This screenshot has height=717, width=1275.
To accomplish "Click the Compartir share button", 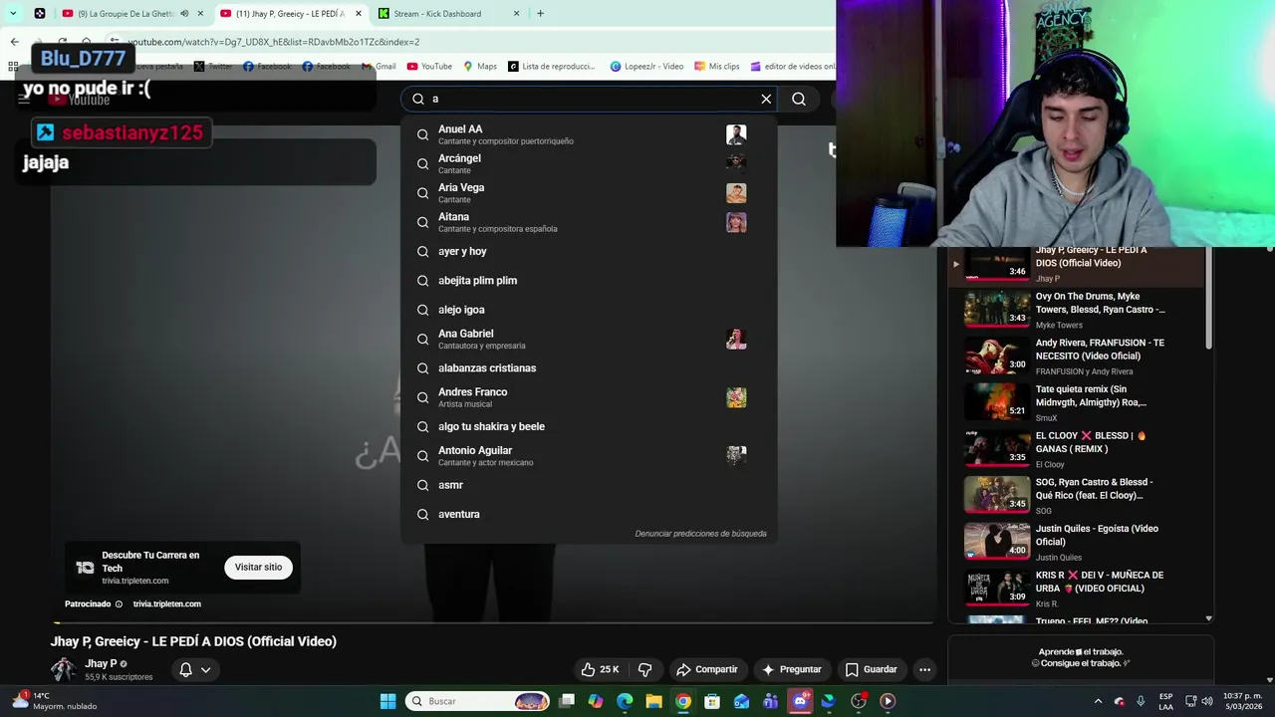I will point(706,669).
